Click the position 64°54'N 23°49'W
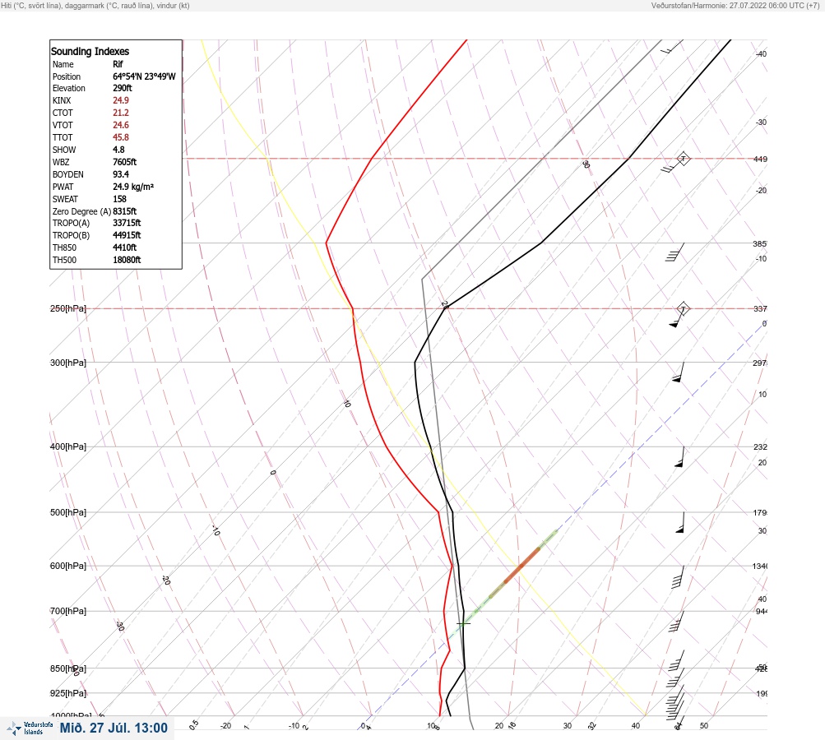The width and height of the screenshot is (825, 740). 144,76
